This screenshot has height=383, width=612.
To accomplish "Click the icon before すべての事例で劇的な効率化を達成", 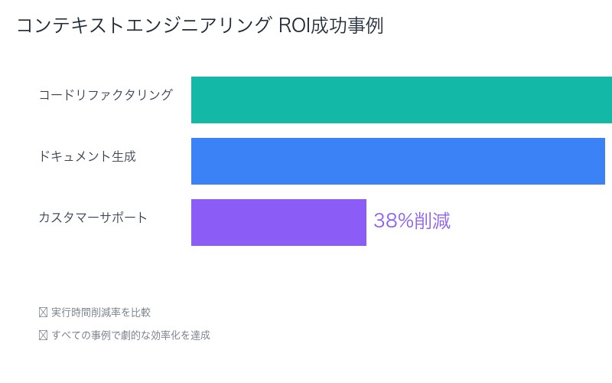I will click(x=43, y=336).
